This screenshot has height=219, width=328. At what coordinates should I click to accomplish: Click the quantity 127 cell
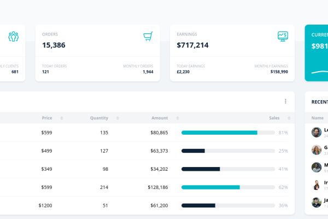tap(104, 151)
